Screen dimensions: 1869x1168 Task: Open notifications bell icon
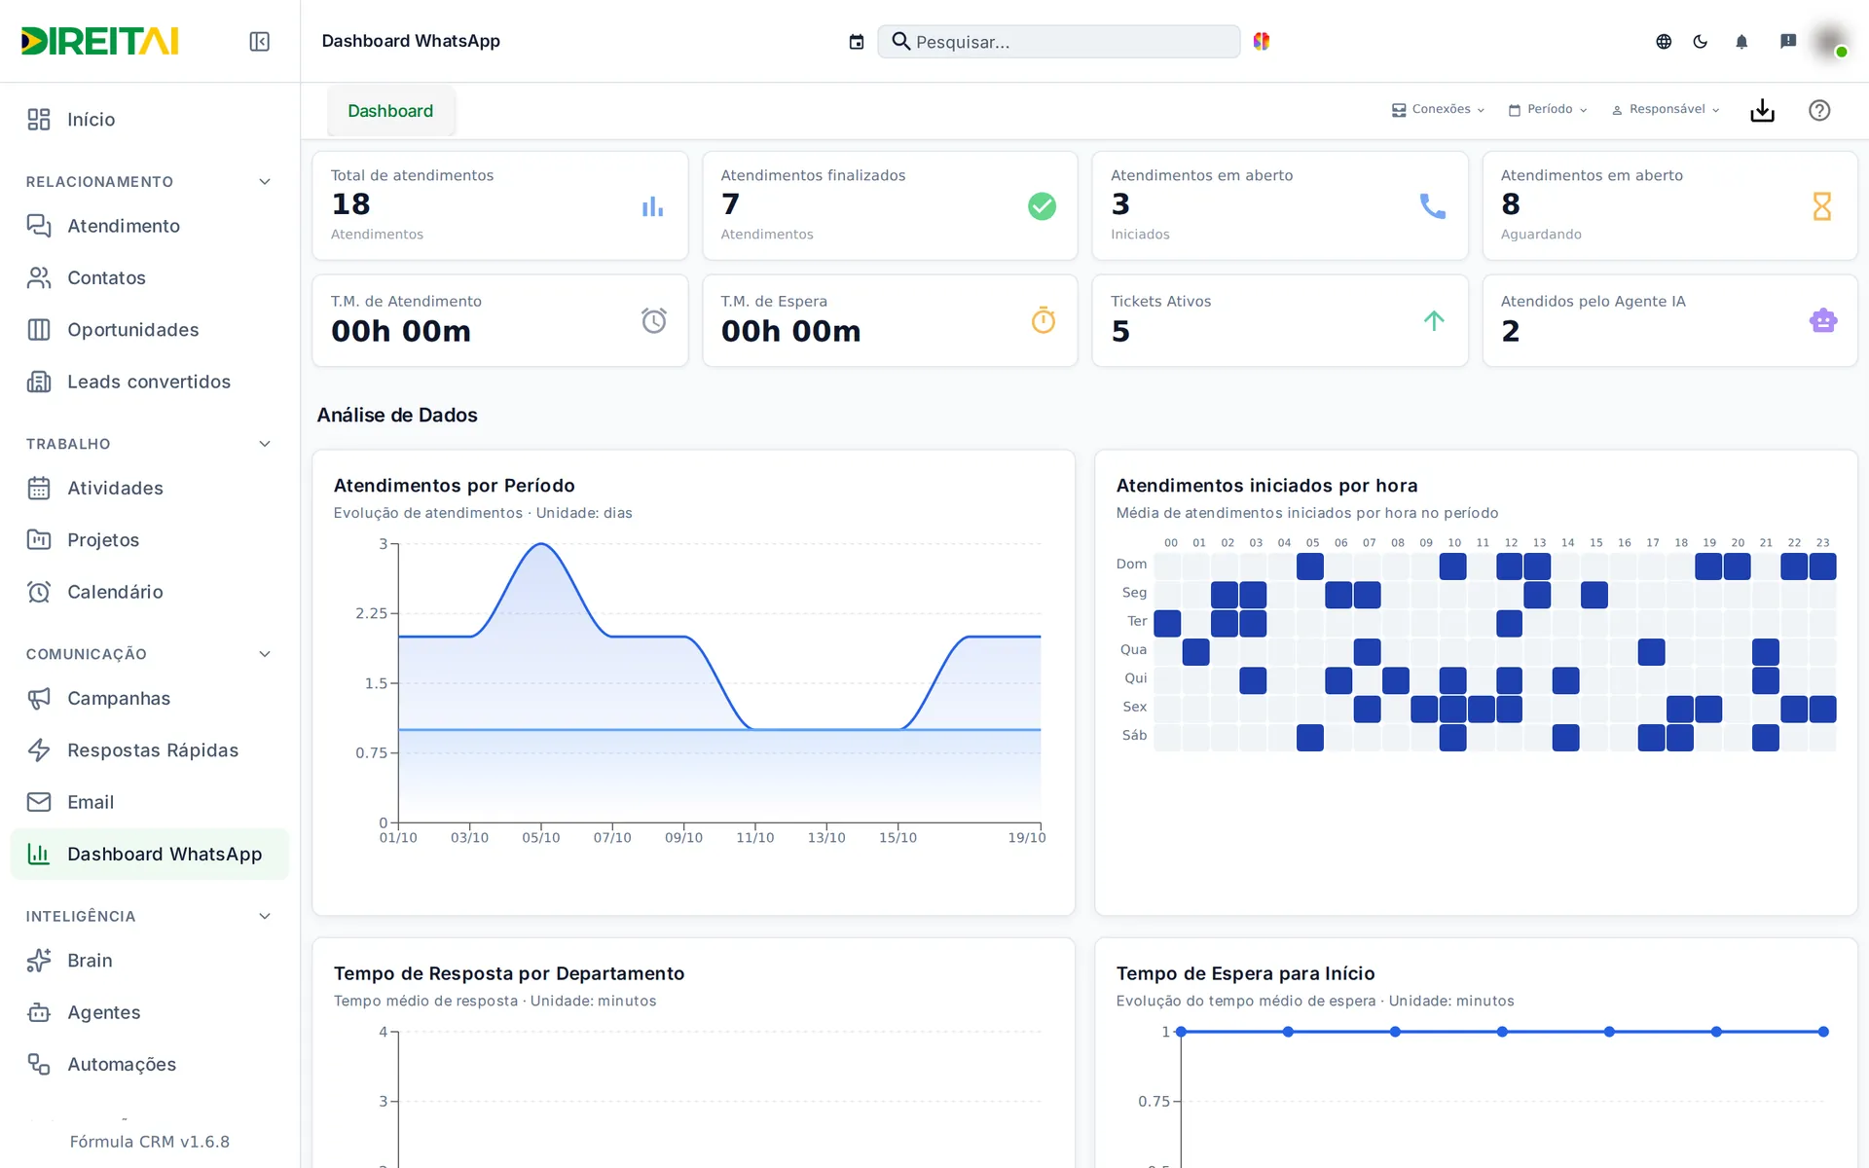[1741, 41]
